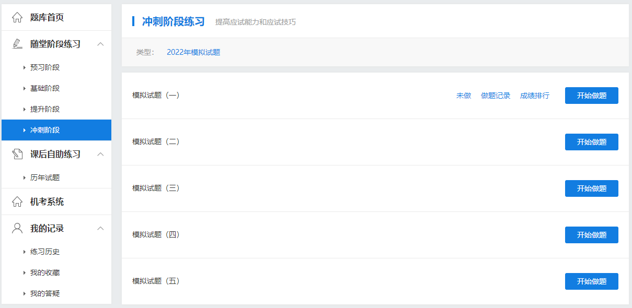
Task: Select the 2022年模拟试题 type filter
Action: pos(193,52)
